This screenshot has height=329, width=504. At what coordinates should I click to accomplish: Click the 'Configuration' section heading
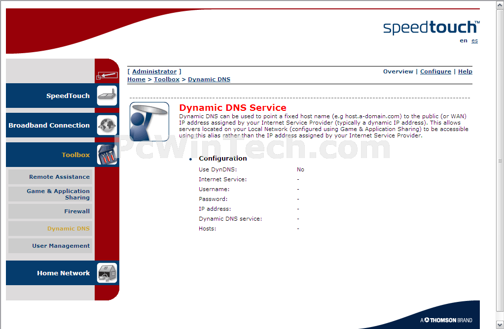coord(223,158)
